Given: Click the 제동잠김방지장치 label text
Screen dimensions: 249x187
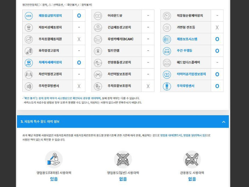Looking at the screenshot, I should [50, 16].
